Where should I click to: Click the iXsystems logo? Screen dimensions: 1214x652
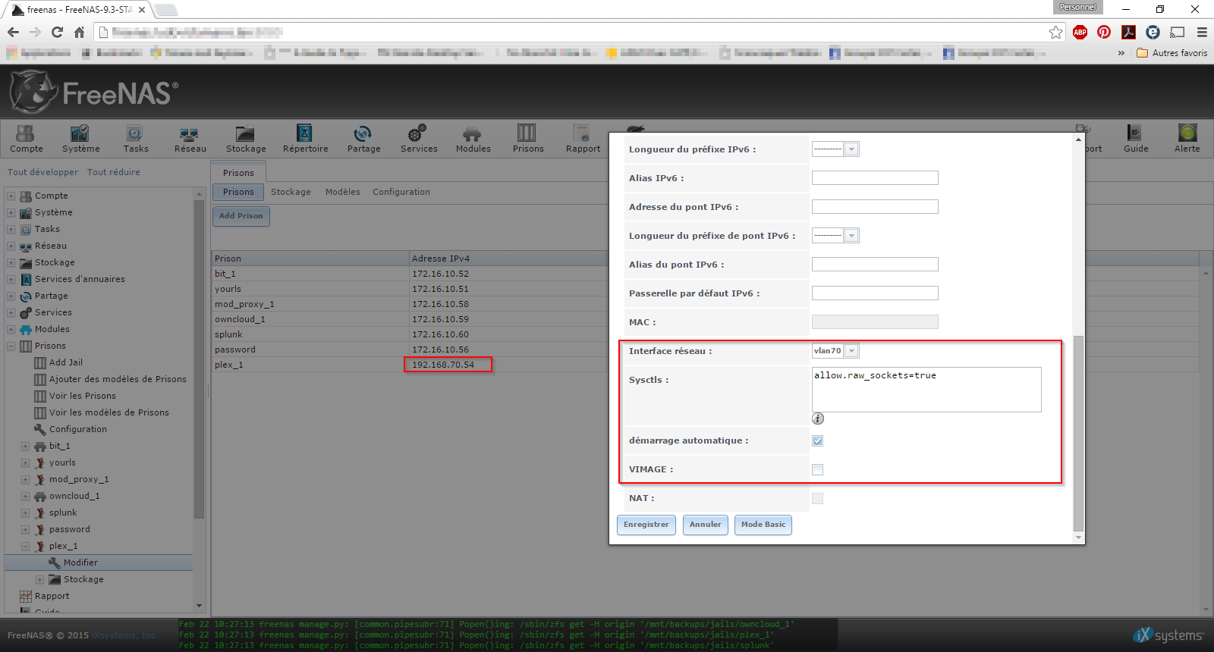tap(1168, 635)
